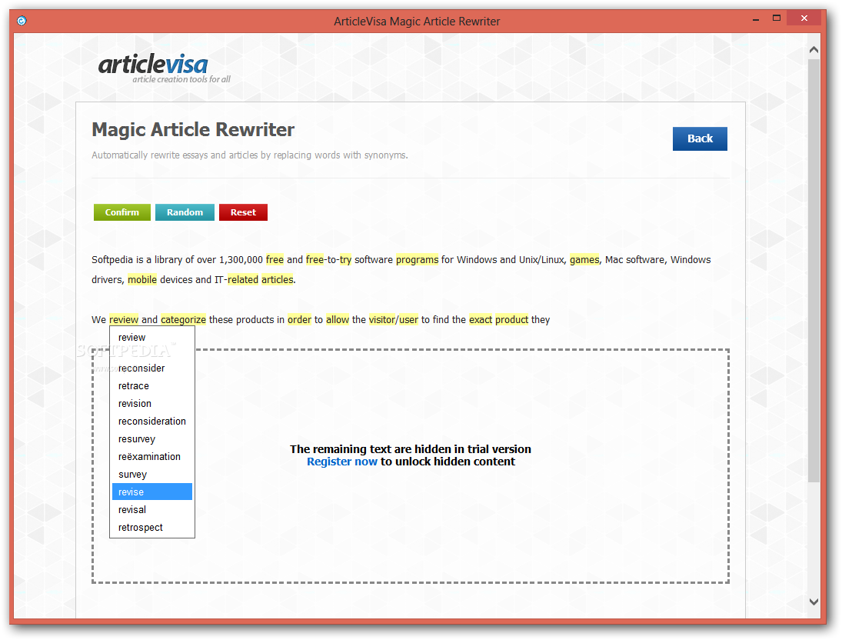The width and height of the screenshot is (842, 640).
Task: Select 'survey' synonym option
Action: click(x=152, y=475)
